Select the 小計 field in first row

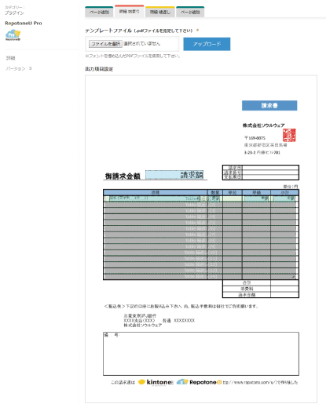pos(284,198)
